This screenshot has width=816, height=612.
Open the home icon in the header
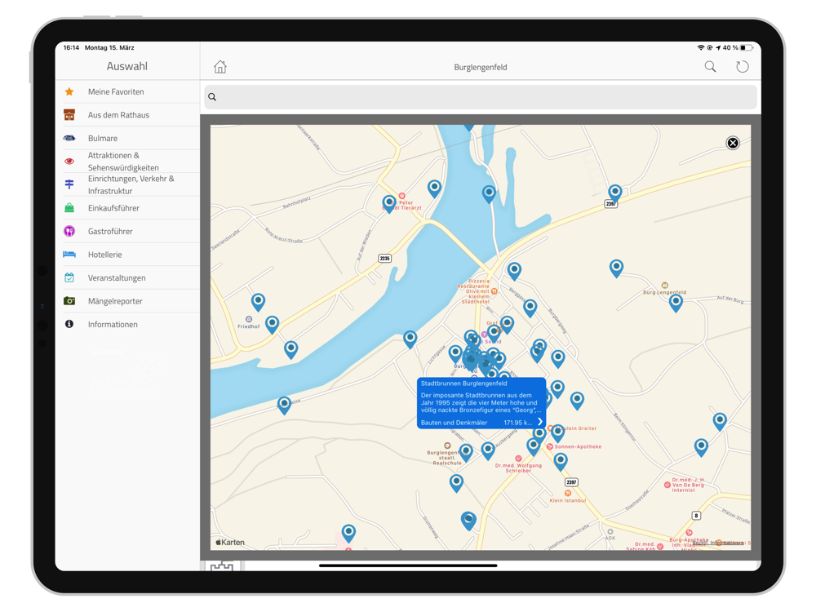(220, 67)
